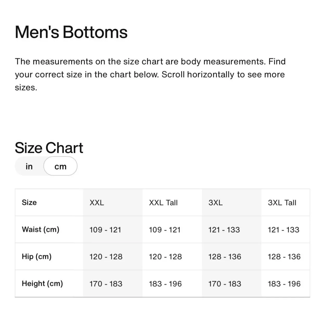Click the XXL Tall height value 183 - 196
The height and width of the screenshot is (312, 312).
click(165, 284)
